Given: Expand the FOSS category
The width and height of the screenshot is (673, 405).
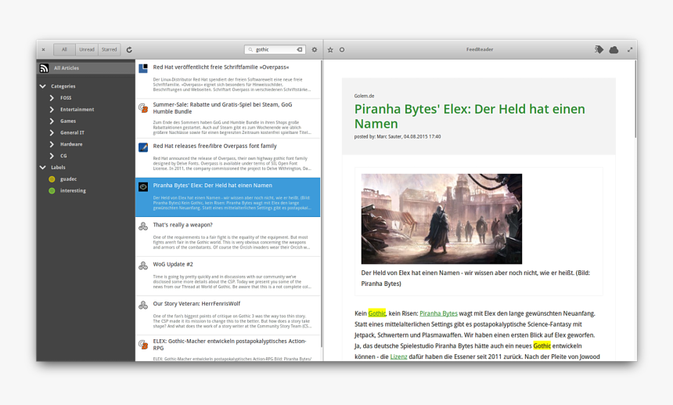Looking at the screenshot, I should point(52,98).
